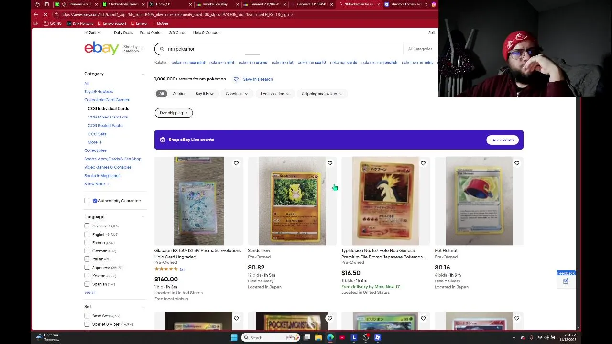Screen dimensions: 612x344
Task: Switch to Home / X browser tab
Action: [x=170, y=4]
